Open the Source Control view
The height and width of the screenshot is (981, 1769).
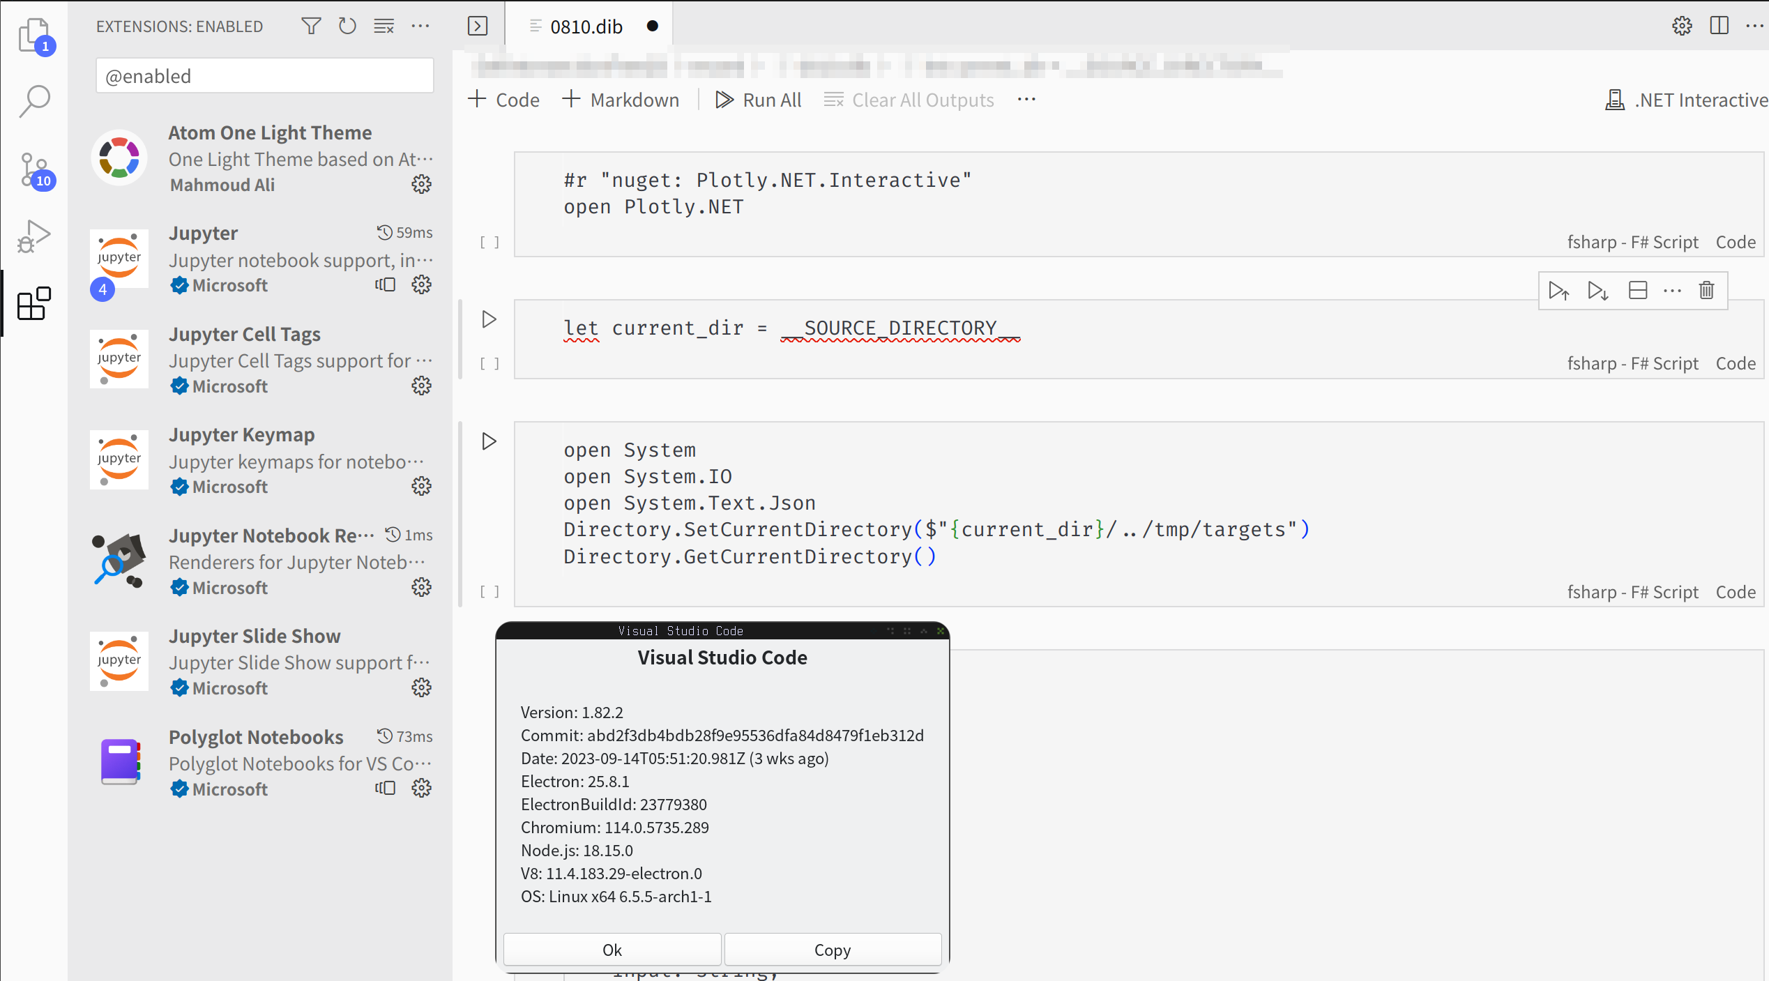pos(34,169)
